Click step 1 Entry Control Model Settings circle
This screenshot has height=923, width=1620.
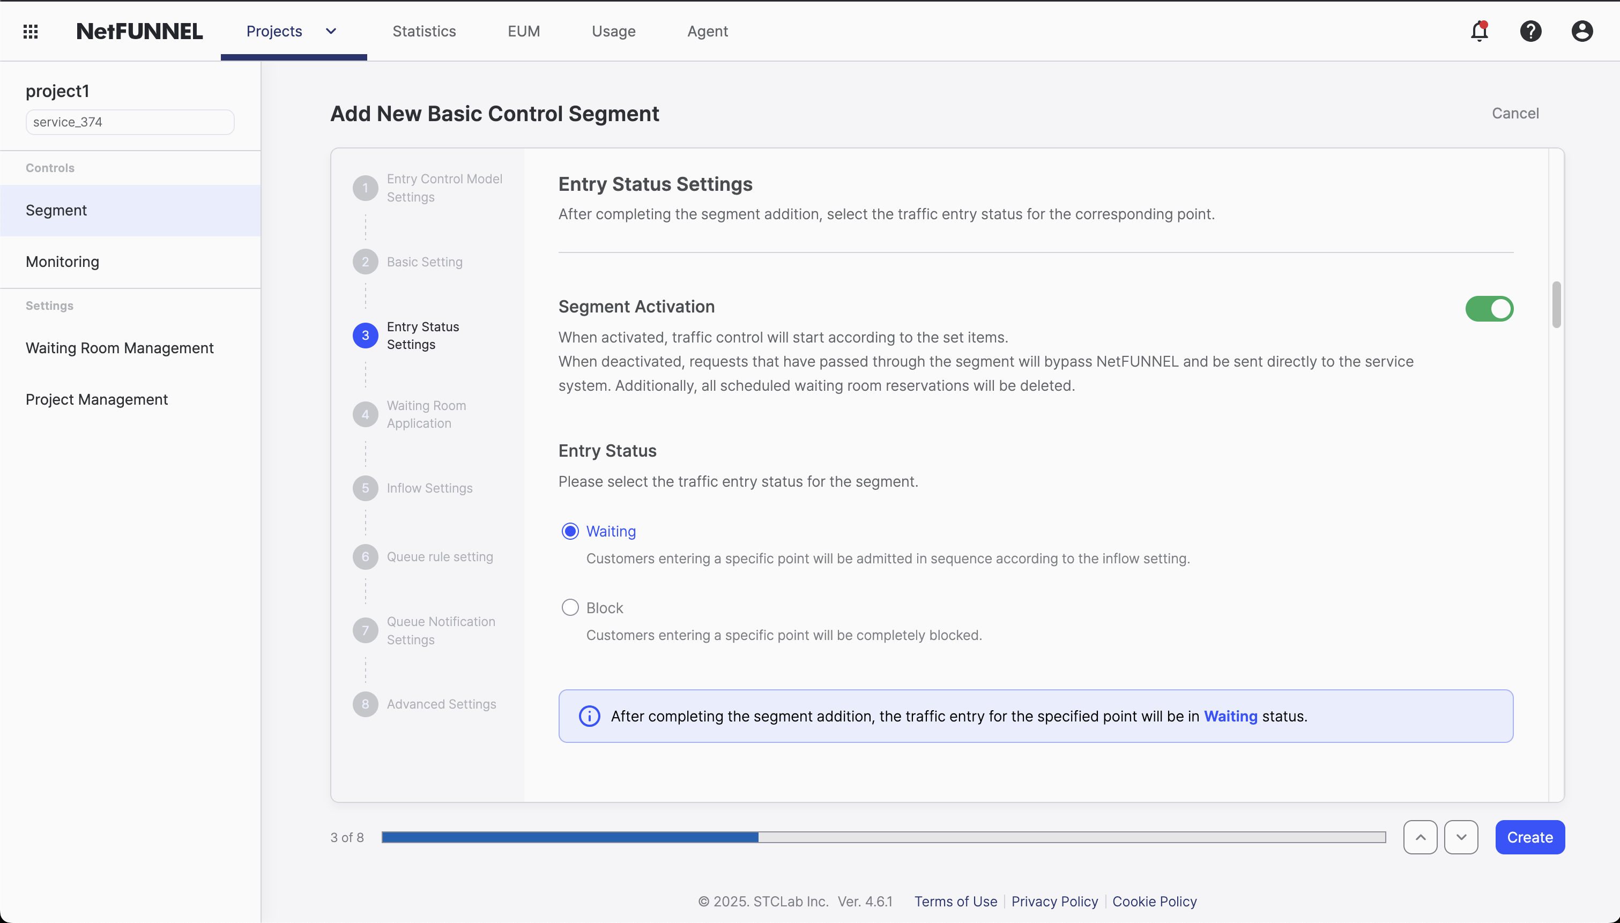pyautogui.click(x=365, y=188)
